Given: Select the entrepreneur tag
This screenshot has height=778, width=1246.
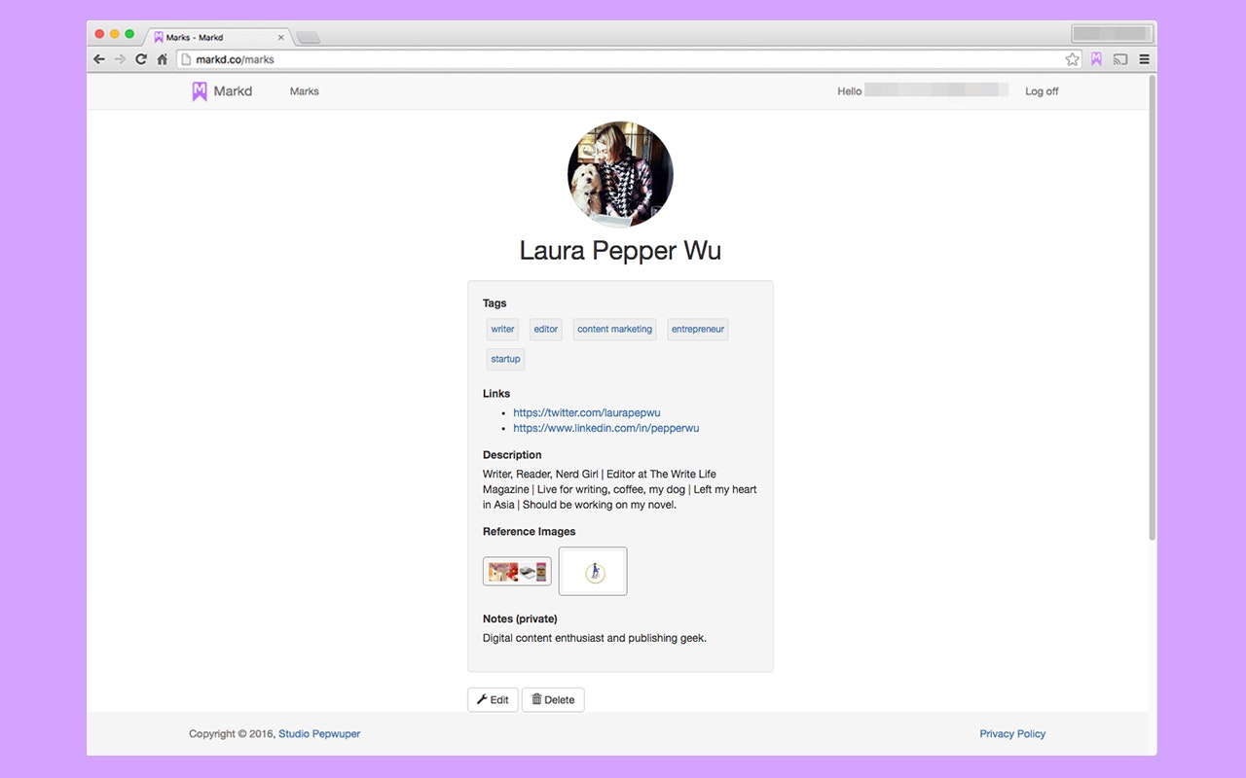Looking at the screenshot, I should point(698,329).
